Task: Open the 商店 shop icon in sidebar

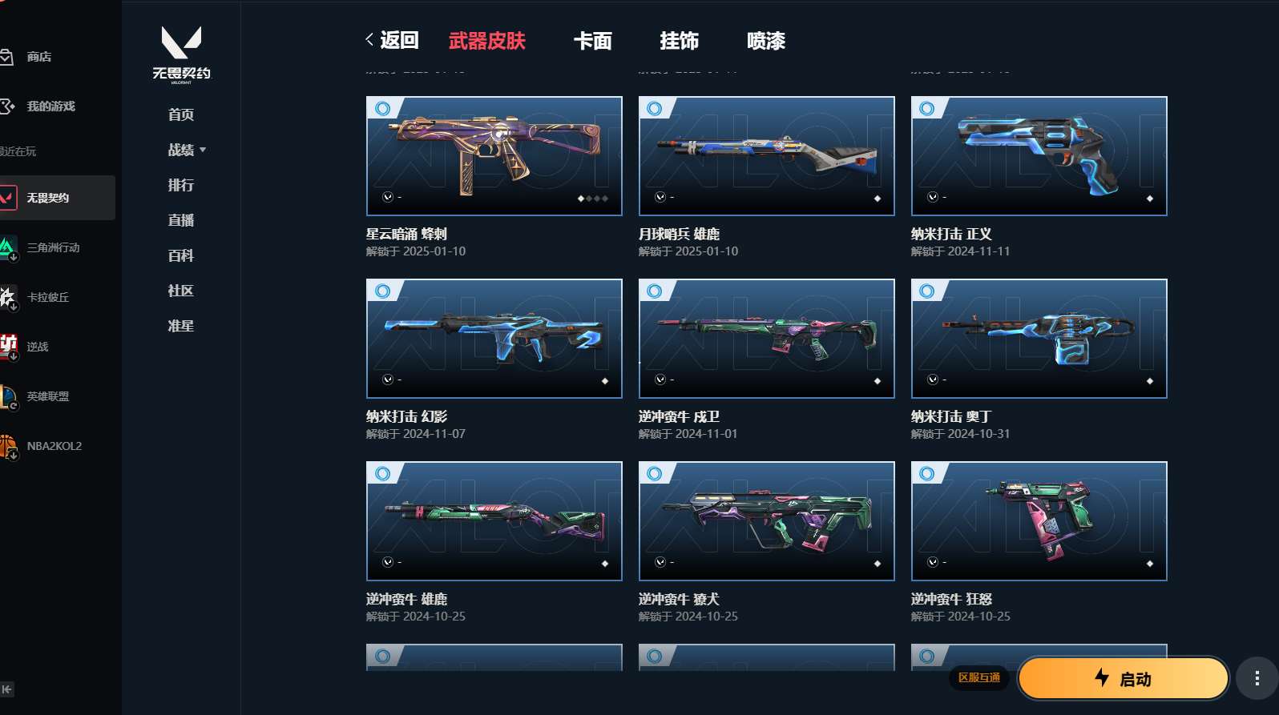Action: point(6,57)
